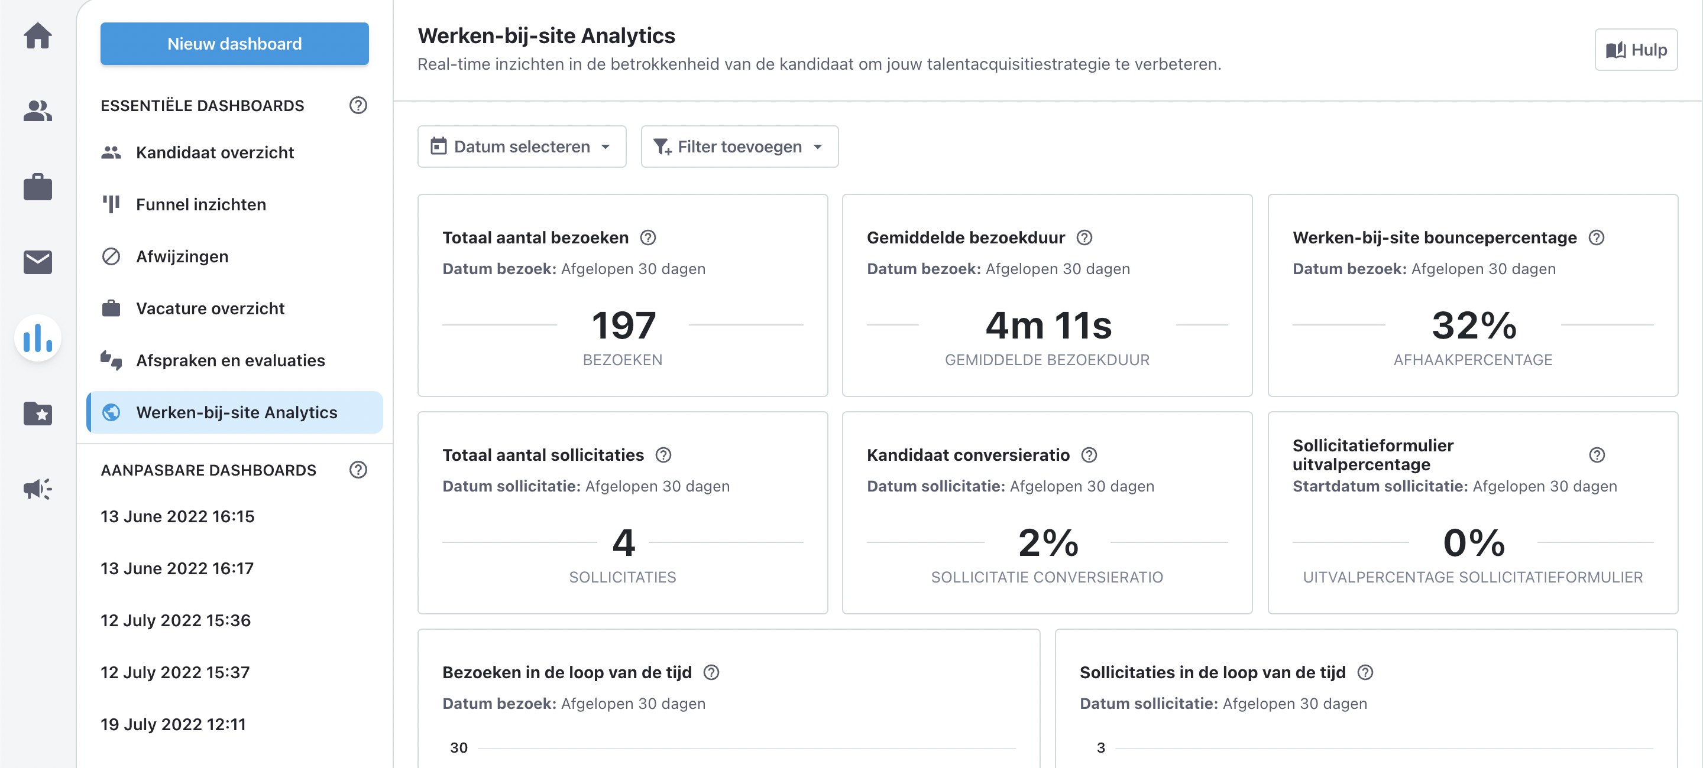Open help for Essentiële dashboards section
The image size is (1703, 768).
(358, 105)
